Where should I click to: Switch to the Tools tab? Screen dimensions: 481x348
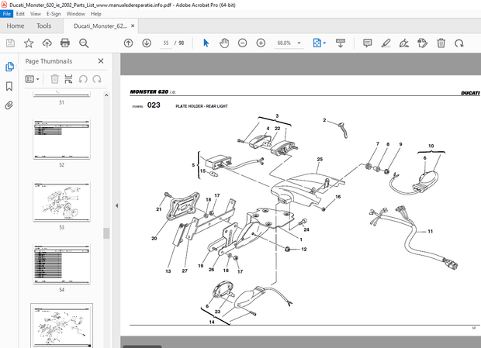point(43,26)
